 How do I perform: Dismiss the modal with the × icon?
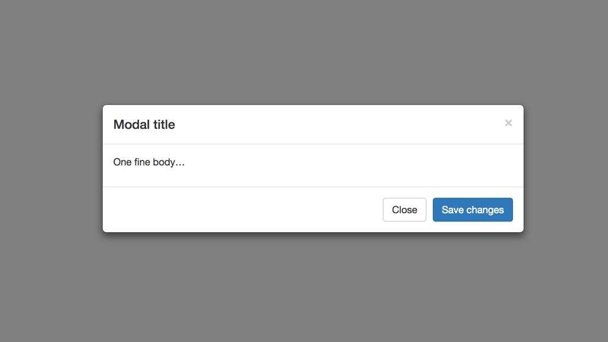coord(508,123)
